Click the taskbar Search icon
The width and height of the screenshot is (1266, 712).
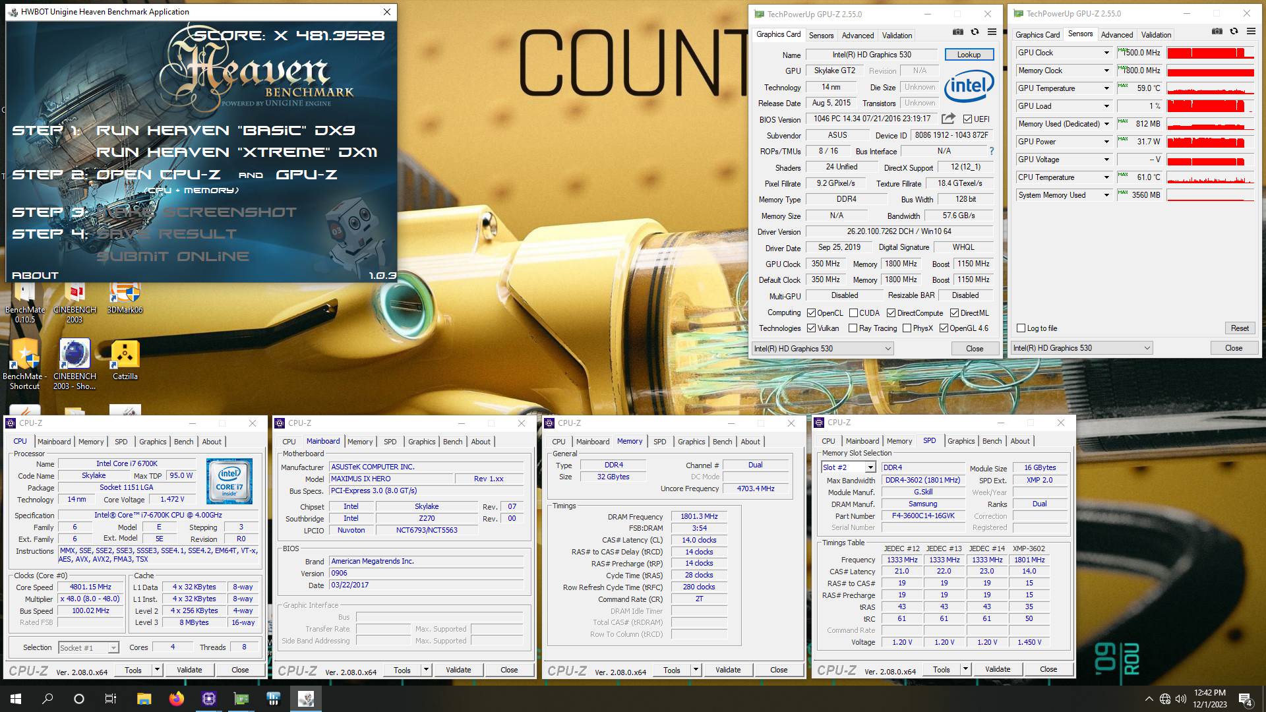point(47,699)
